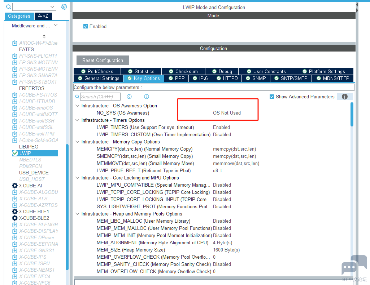370x285 pixels.
Task: Switch to the Categories tab
Action: (19, 16)
